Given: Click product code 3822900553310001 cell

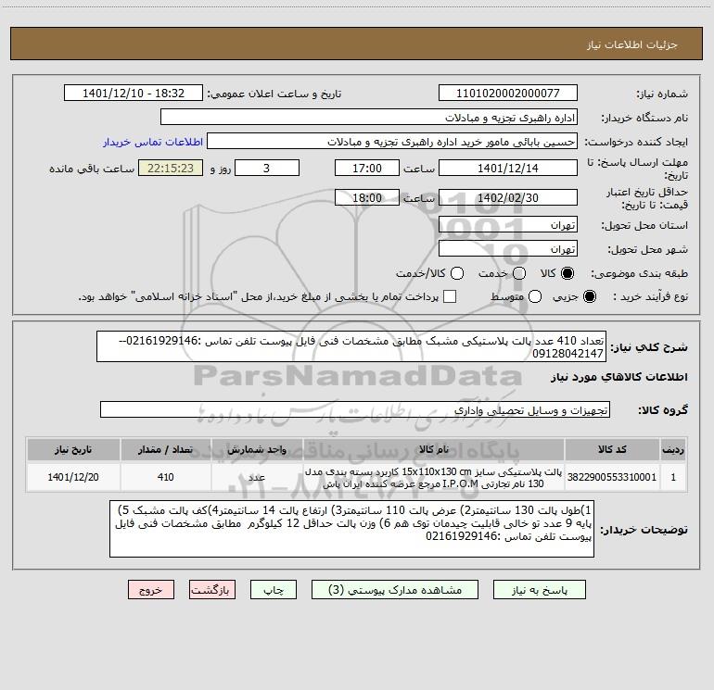Looking at the screenshot, I should tap(612, 477).
